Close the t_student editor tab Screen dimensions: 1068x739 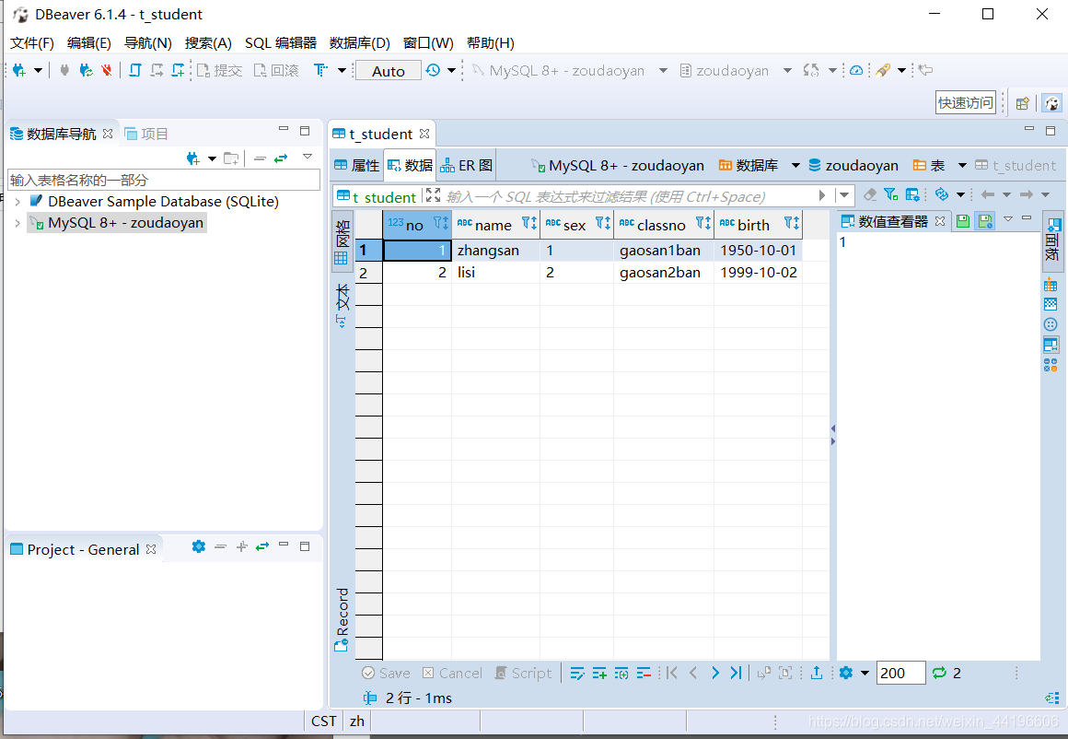click(x=424, y=134)
